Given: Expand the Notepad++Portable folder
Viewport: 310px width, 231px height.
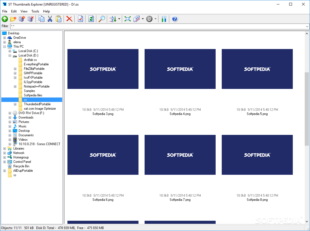Looking at the screenshot, I should click(x=15, y=86).
